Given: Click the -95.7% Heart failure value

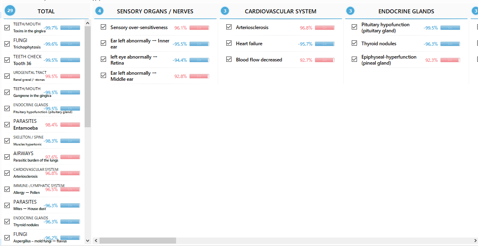Looking at the screenshot, I should pyautogui.click(x=305, y=44).
